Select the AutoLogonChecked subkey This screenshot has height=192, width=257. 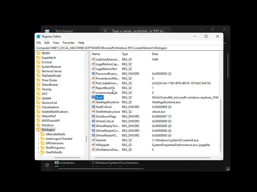[59, 138]
